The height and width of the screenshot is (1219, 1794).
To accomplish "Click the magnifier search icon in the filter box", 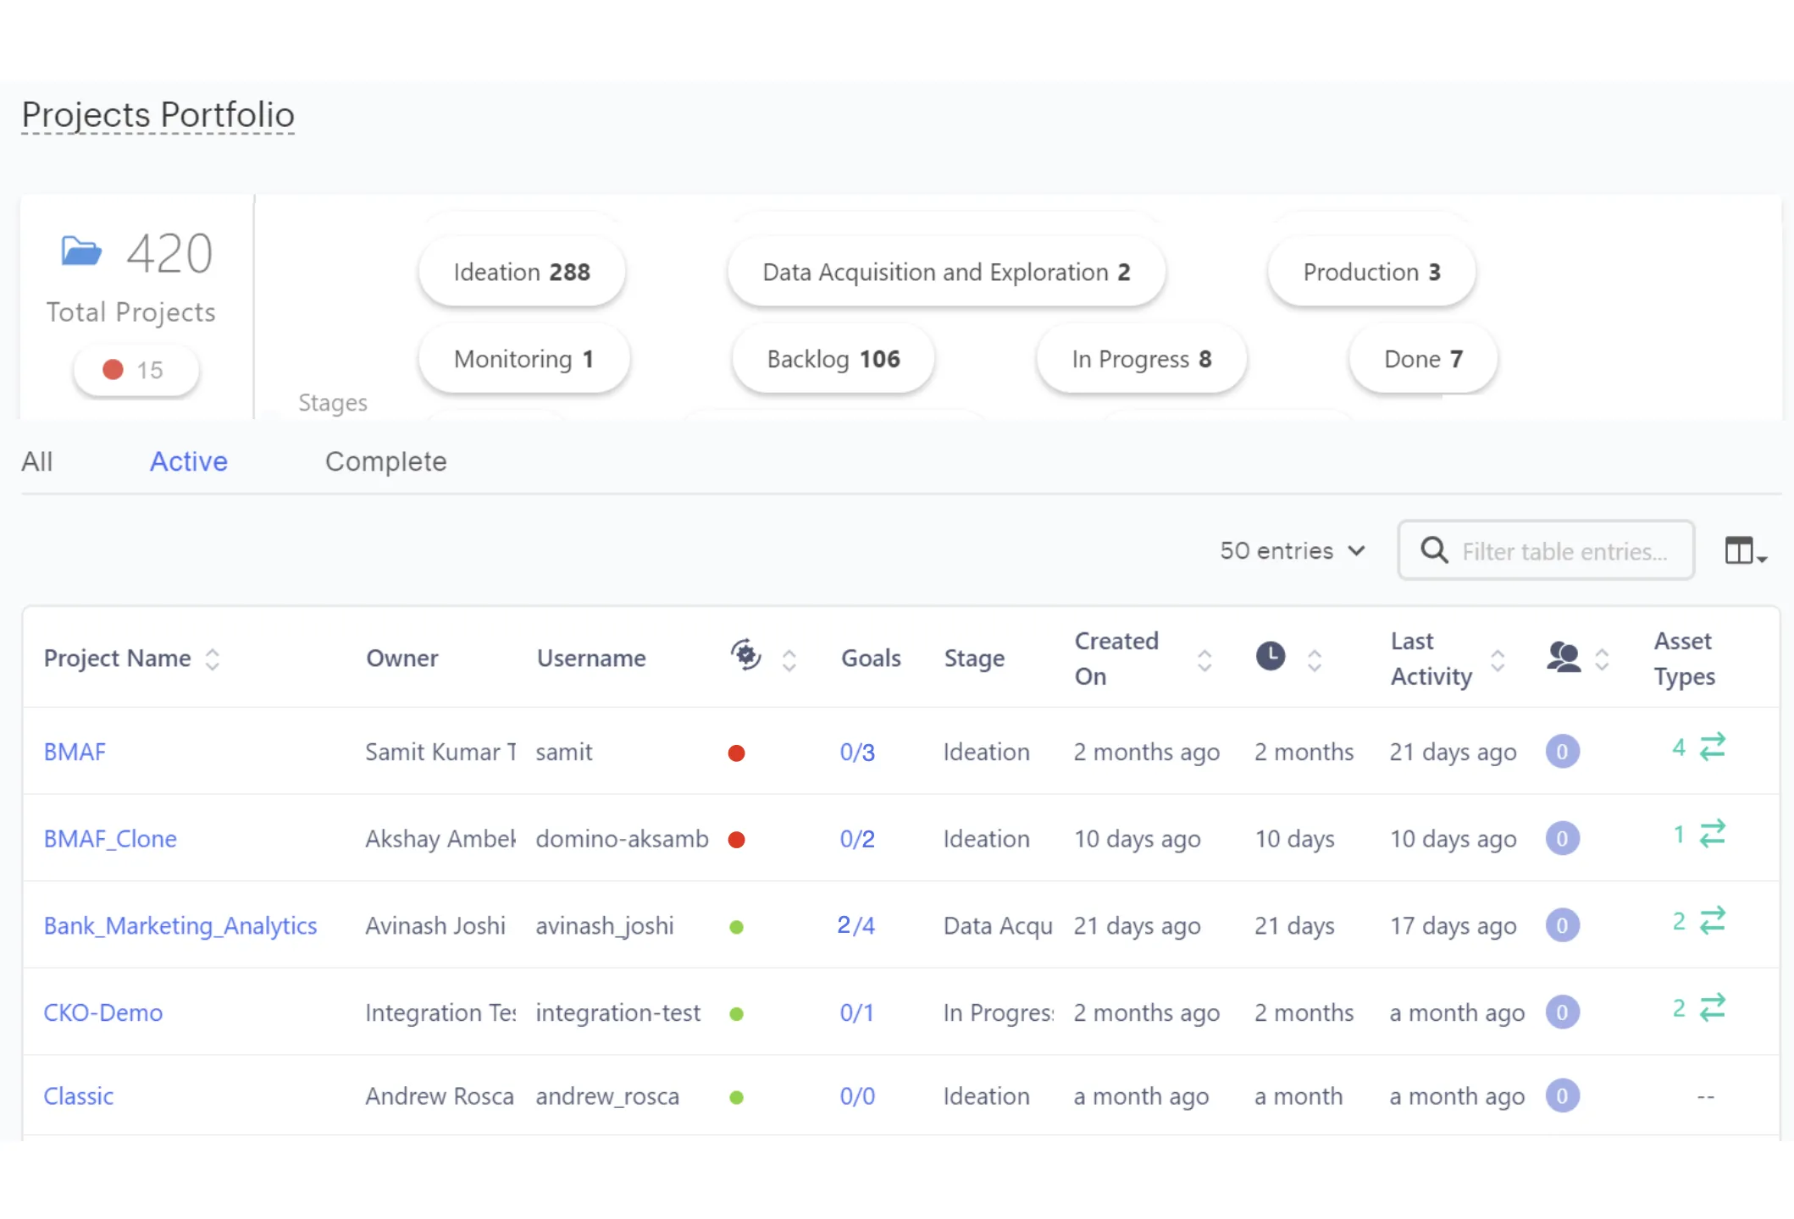I will tap(1433, 550).
